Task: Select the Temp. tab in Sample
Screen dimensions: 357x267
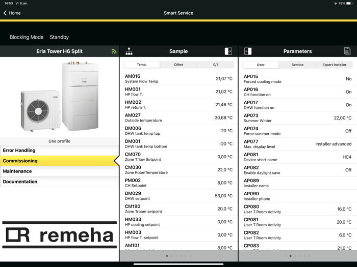Action: coord(142,65)
